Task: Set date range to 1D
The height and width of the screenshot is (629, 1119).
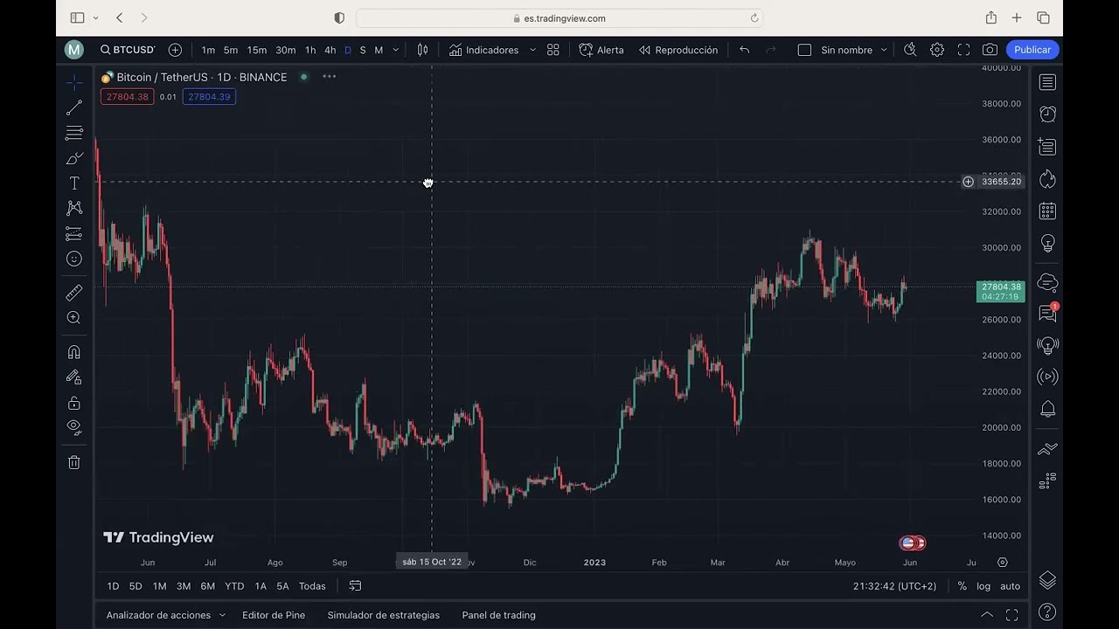Action: [113, 586]
